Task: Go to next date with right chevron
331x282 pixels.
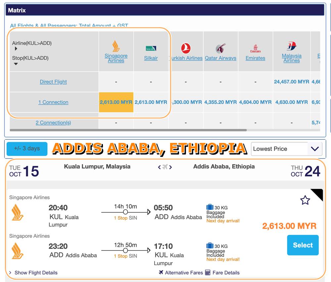Action: 170,167
